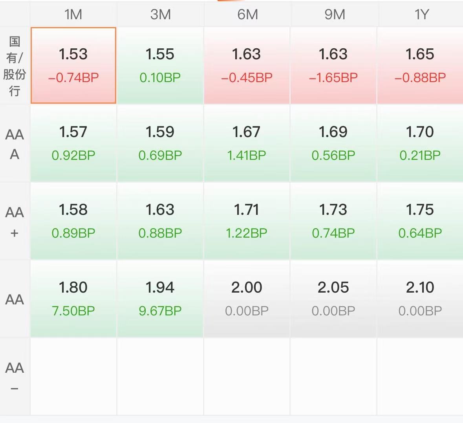The height and width of the screenshot is (423, 463).
Task: Select the 1M state-owned bank 1.53 cell
Action: [x=73, y=65]
